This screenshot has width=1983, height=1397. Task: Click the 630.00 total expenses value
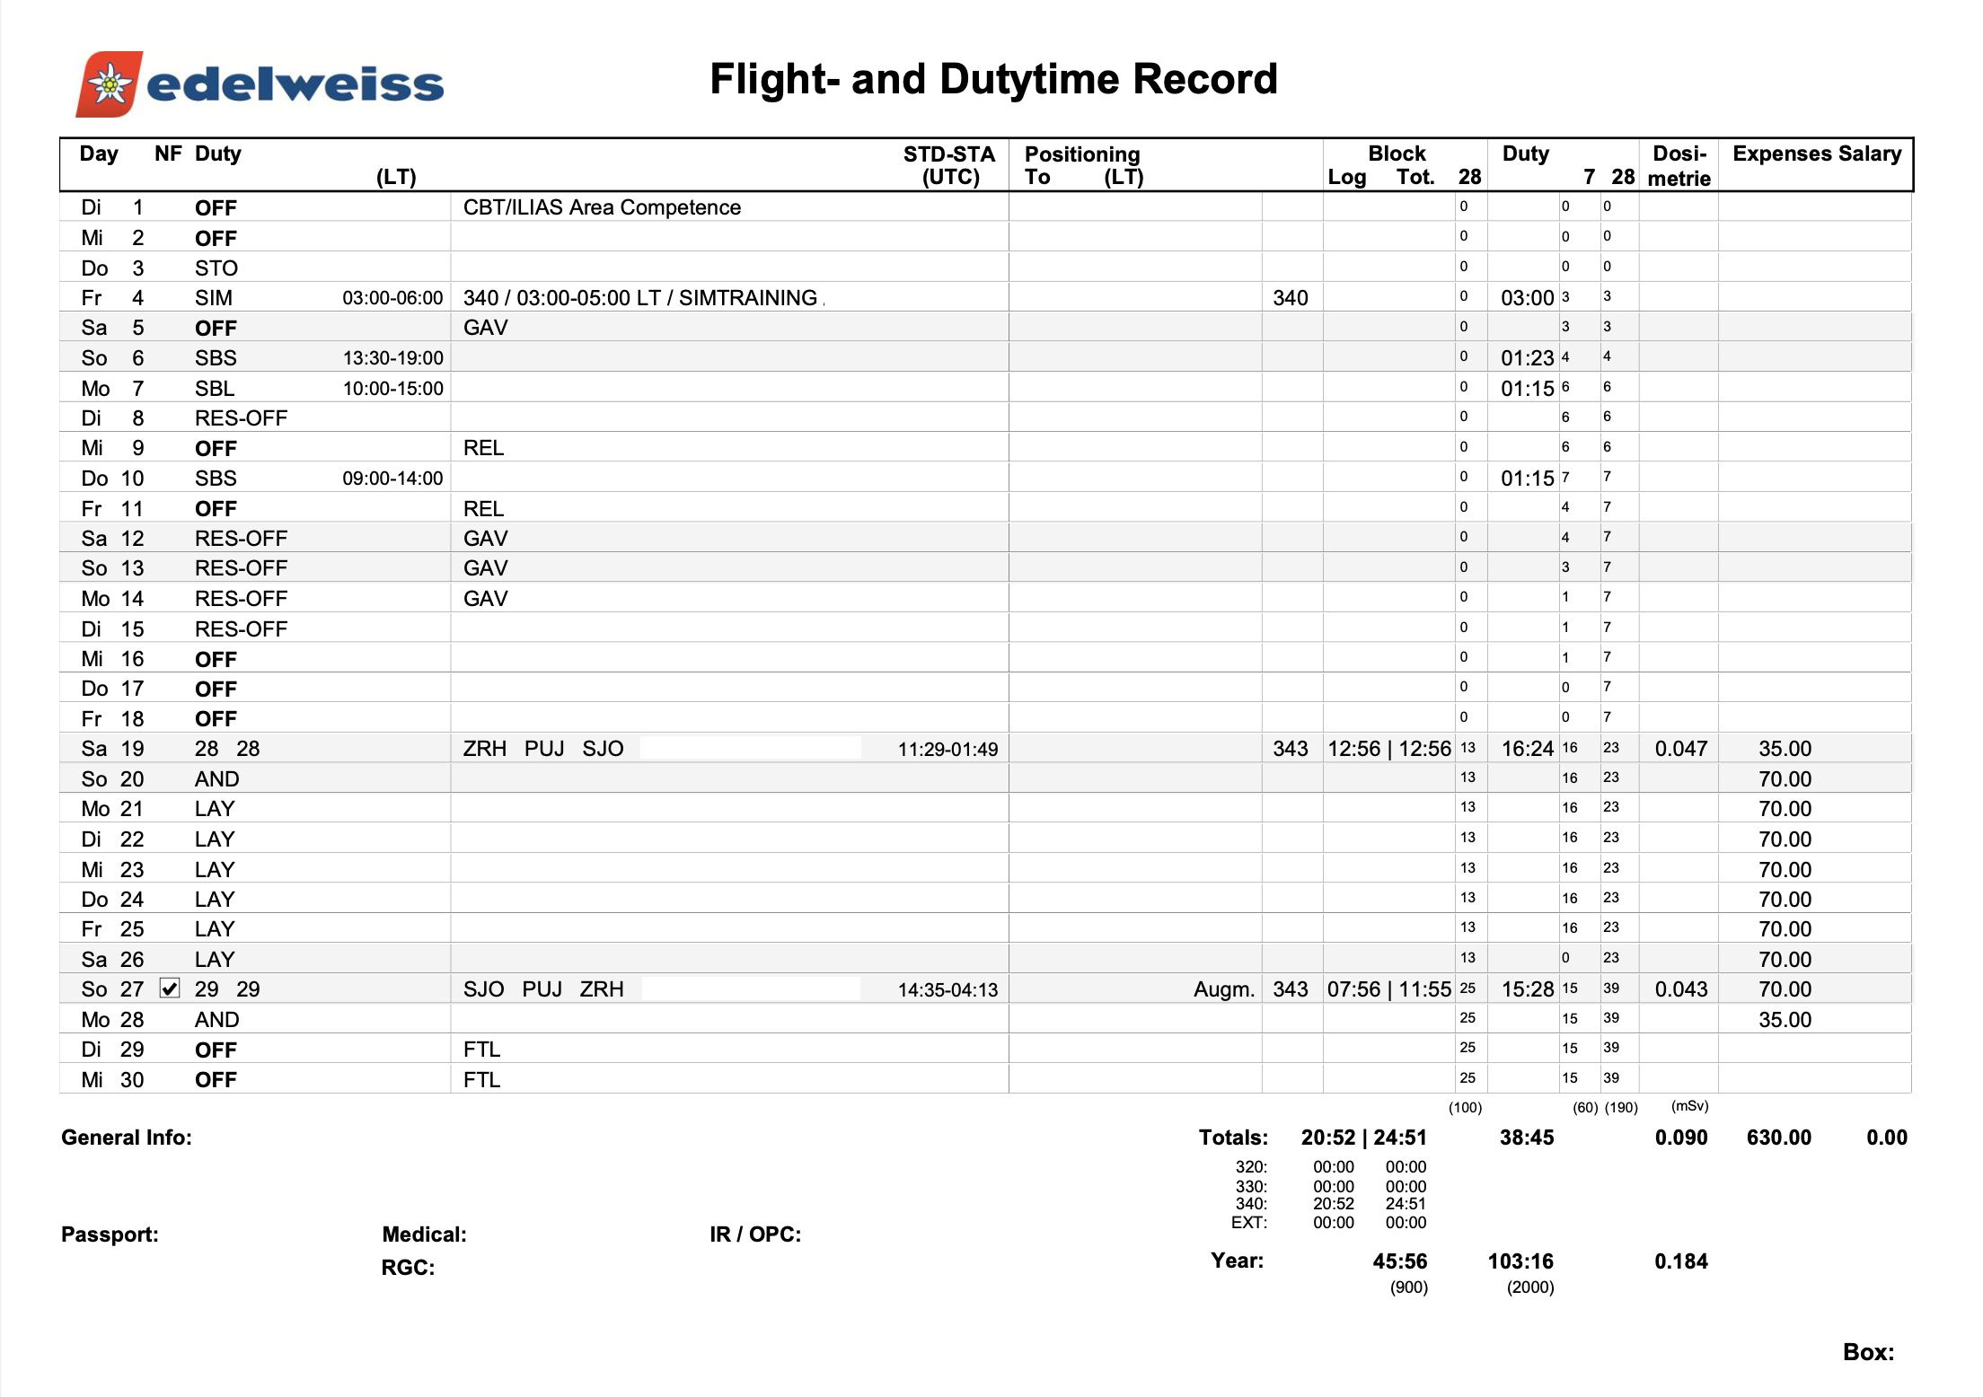[x=1778, y=1138]
